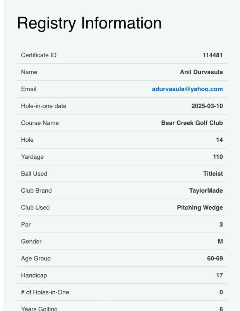Click the Handicap value 17

[219, 275]
